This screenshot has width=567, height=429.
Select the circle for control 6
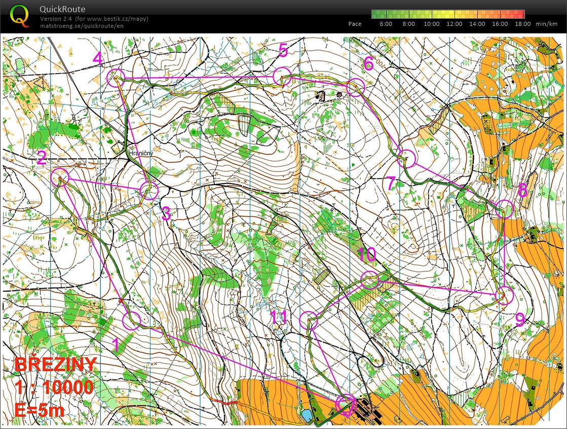pos(356,87)
